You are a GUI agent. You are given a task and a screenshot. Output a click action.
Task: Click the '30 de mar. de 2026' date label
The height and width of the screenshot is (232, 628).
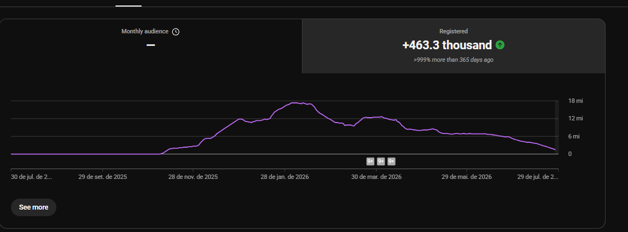point(376,177)
